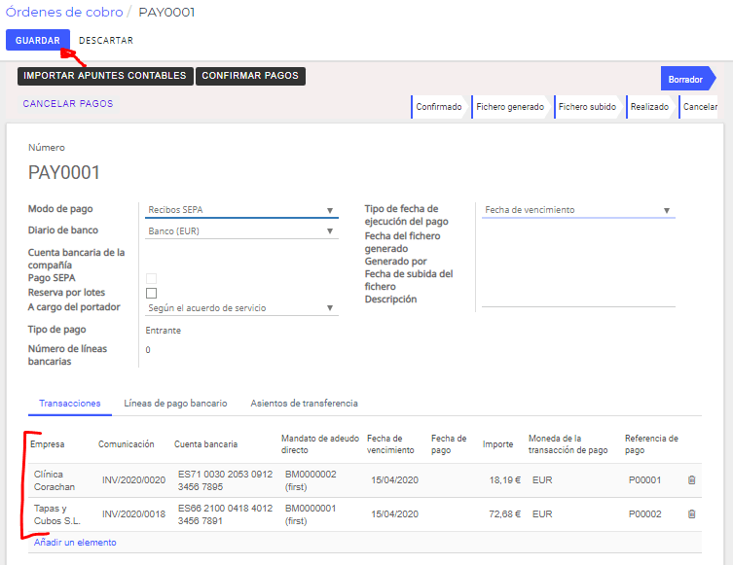Click the PAY0001 number title

pos(64,173)
